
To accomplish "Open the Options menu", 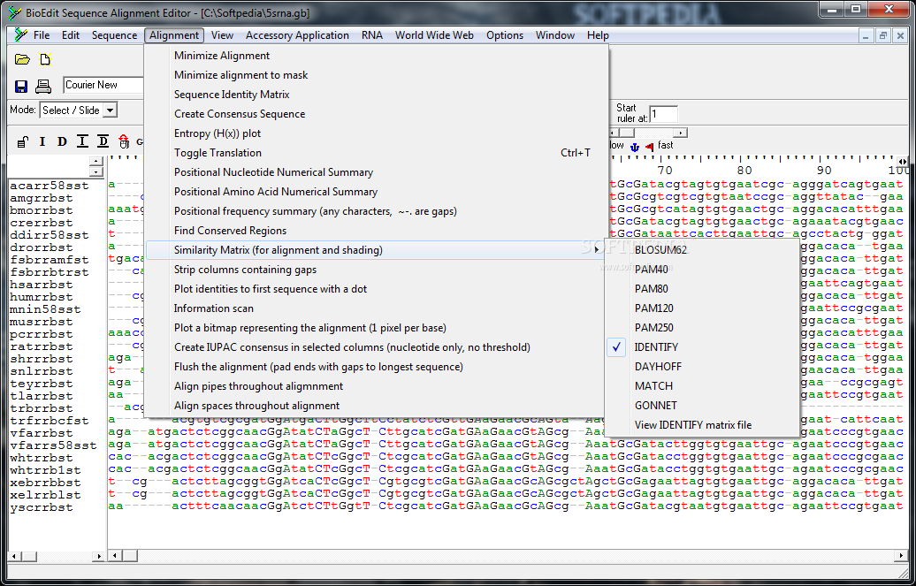I will pos(505,35).
